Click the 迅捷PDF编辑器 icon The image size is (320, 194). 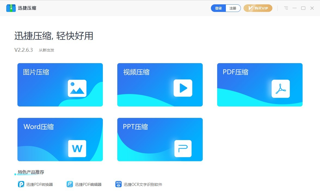pos(69,184)
